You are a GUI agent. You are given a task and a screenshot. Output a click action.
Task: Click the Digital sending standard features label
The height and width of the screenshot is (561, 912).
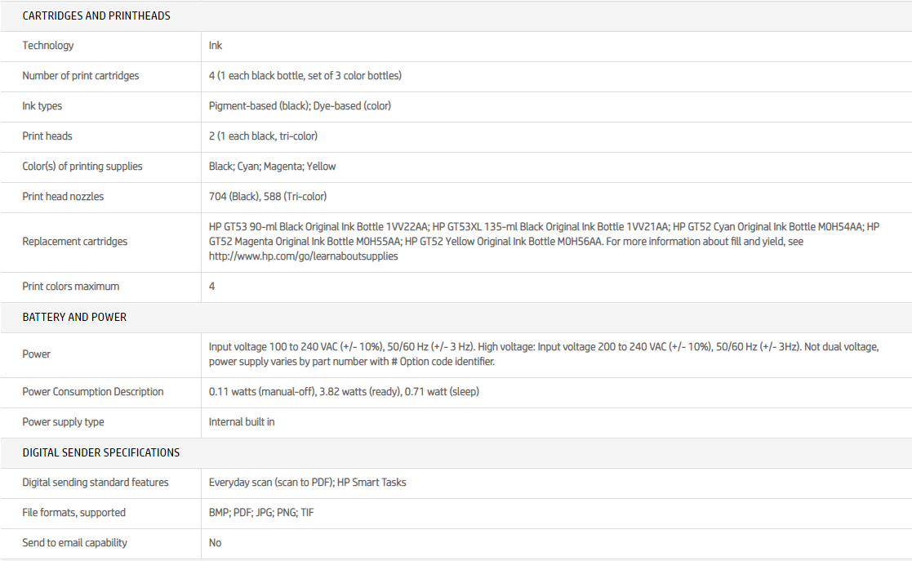pos(96,483)
